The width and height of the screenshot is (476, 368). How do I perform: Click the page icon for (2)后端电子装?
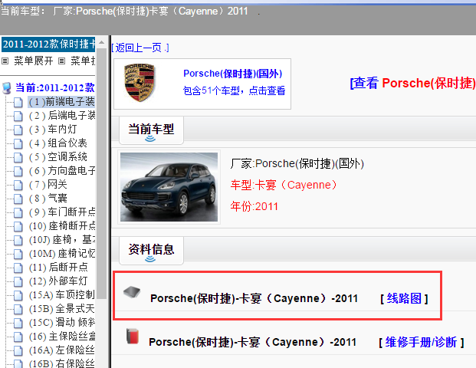pos(18,116)
